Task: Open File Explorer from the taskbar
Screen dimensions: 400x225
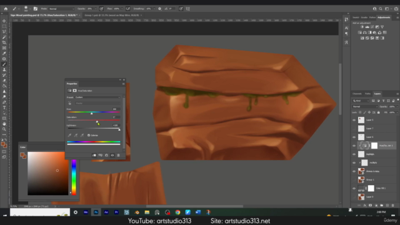Action: 147,212
